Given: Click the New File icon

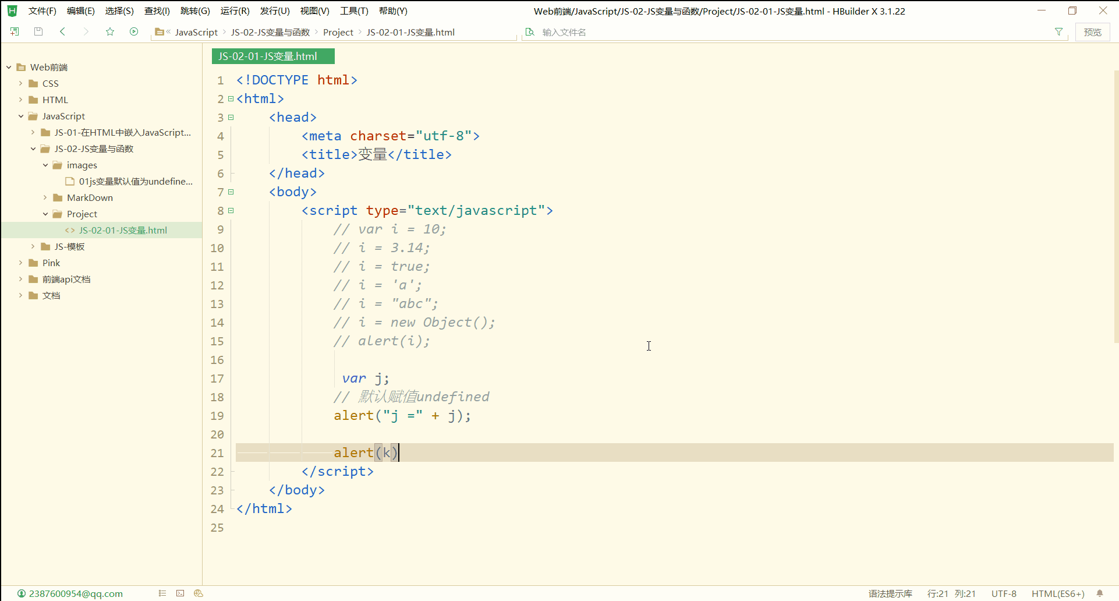Looking at the screenshot, I should point(15,31).
